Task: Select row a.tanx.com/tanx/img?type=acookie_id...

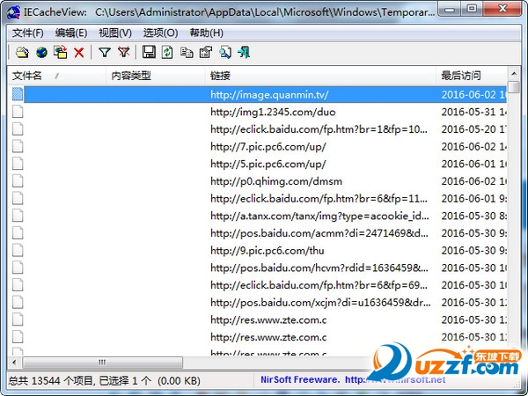Action: click(x=257, y=216)
